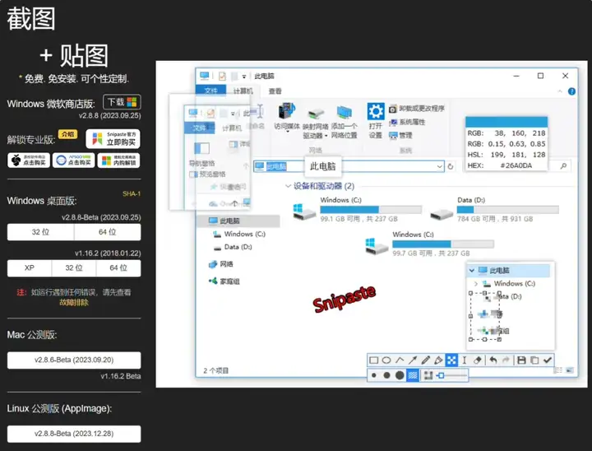This screenshot has height=451, width=592.
Task: Click 系统属性 in the ribbon
Action: (x=407, y=122)
